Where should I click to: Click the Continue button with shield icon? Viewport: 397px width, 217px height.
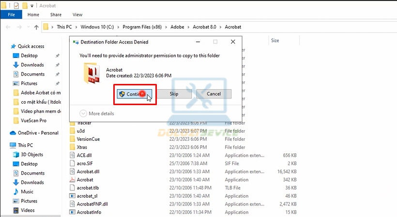point(135,94)
